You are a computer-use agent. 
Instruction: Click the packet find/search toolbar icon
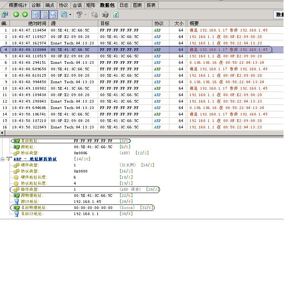click(x=94, y=14)
